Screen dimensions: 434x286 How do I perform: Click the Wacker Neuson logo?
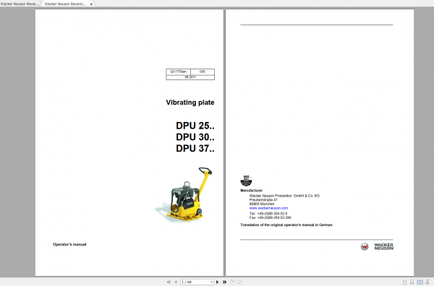pyautogui.click(x=377, y=246)
